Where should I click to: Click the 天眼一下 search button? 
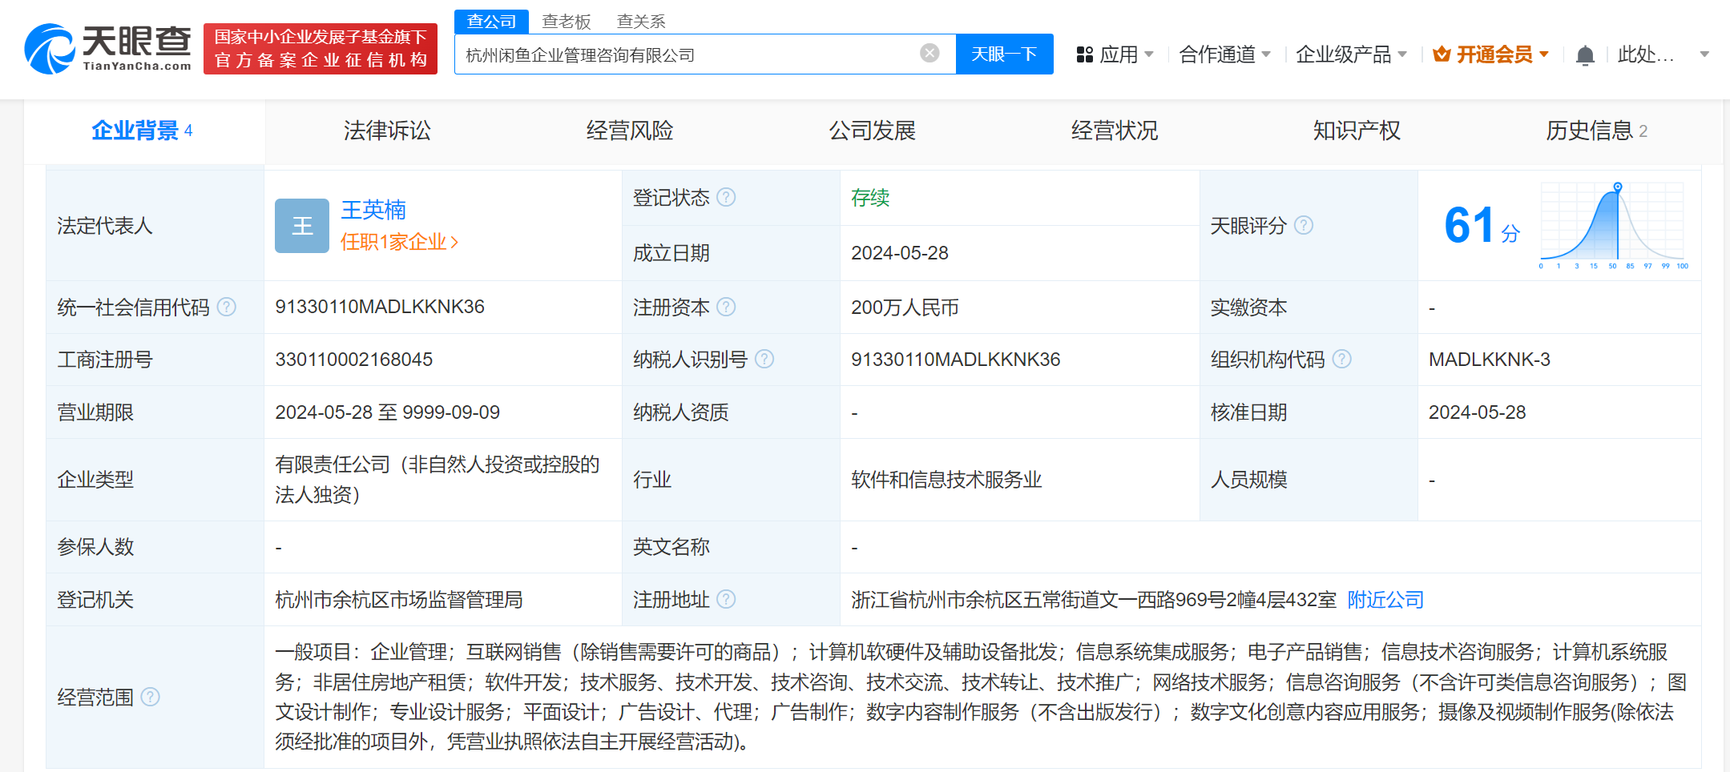coord(1005,54)
